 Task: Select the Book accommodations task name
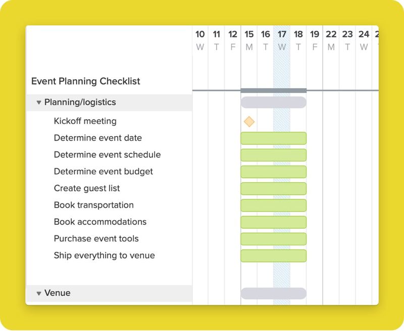pyautogui.click(x=99, y=222)
